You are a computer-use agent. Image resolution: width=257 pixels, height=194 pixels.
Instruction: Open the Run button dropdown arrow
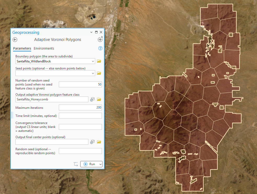tap(100, 164)
